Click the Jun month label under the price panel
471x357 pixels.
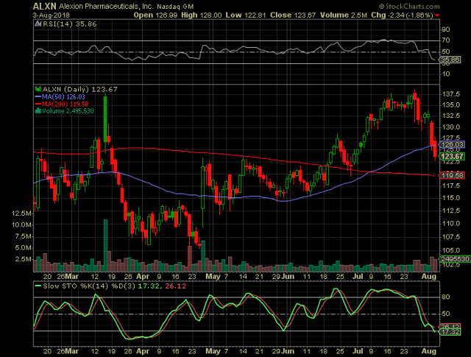[x=288, y=277]
